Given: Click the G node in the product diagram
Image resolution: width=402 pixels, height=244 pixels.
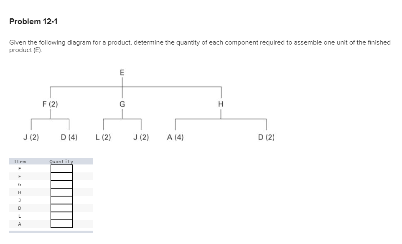Looking at the screenshot, I should (x=122, y=104).
